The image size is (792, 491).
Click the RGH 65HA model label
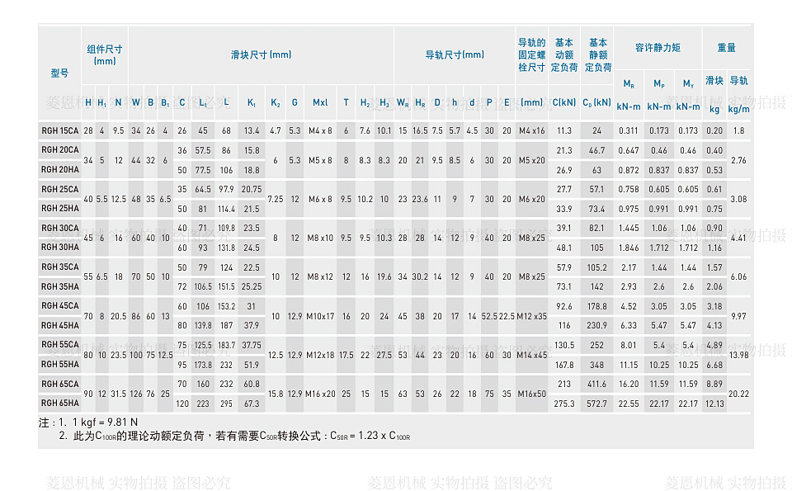60,404
